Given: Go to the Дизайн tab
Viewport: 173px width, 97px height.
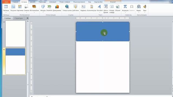Looking at the screenshot, I should (33, 2).
